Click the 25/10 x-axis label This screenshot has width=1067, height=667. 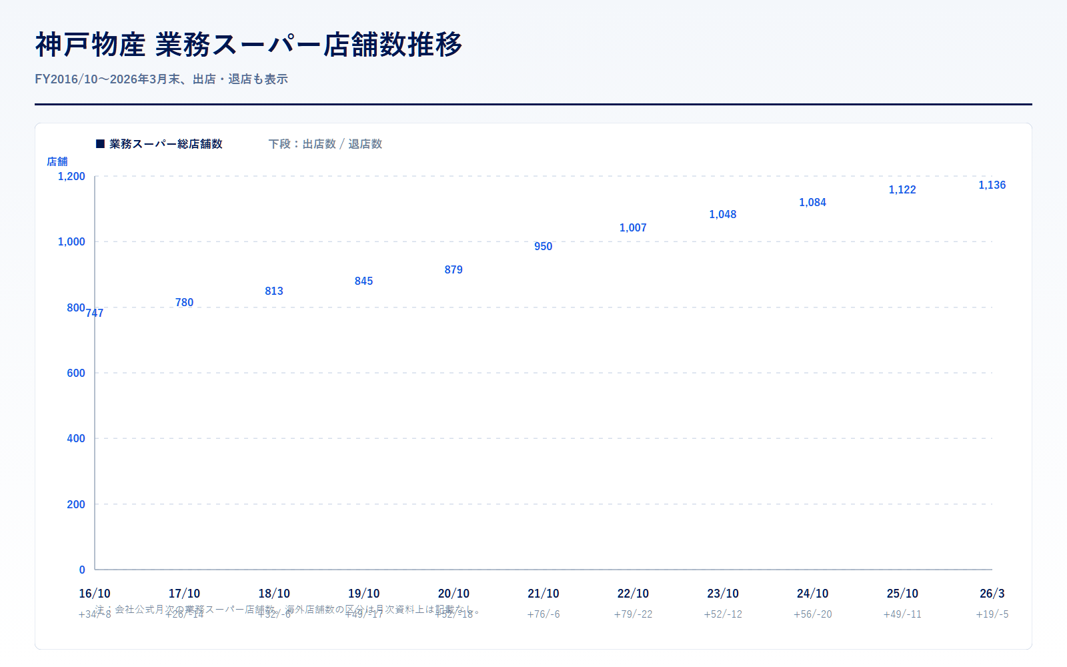click(902, 594)
